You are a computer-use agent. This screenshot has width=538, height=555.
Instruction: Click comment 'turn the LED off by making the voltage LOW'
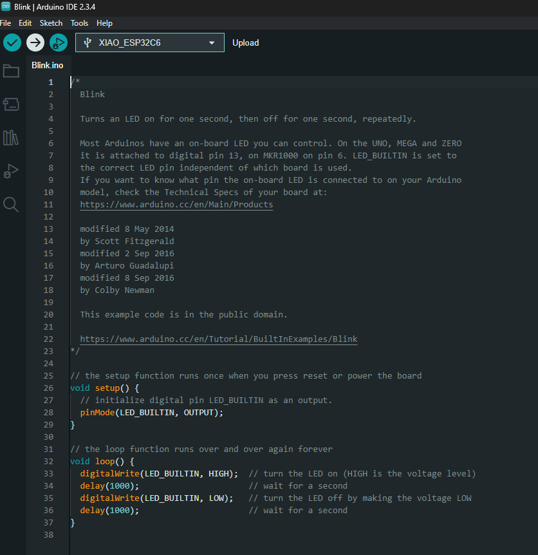[360, 498]
